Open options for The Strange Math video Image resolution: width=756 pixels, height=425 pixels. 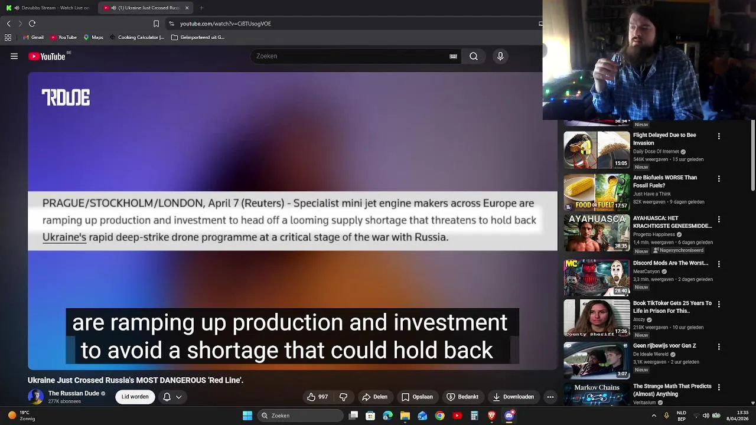(719, 387)
